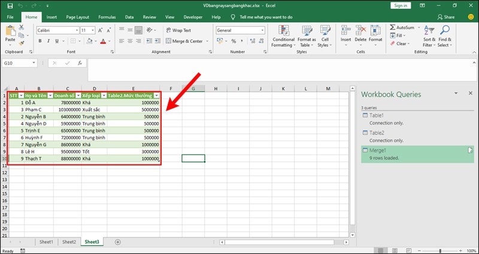This screenshot has width=479, height=254.
Task: Add a new sheet with plus icon
Action: [x=117, y=242]
